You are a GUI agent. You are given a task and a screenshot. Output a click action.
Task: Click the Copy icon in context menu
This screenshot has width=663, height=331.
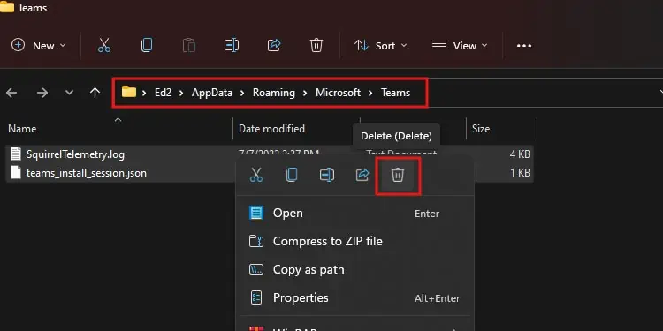pos(292,175)
